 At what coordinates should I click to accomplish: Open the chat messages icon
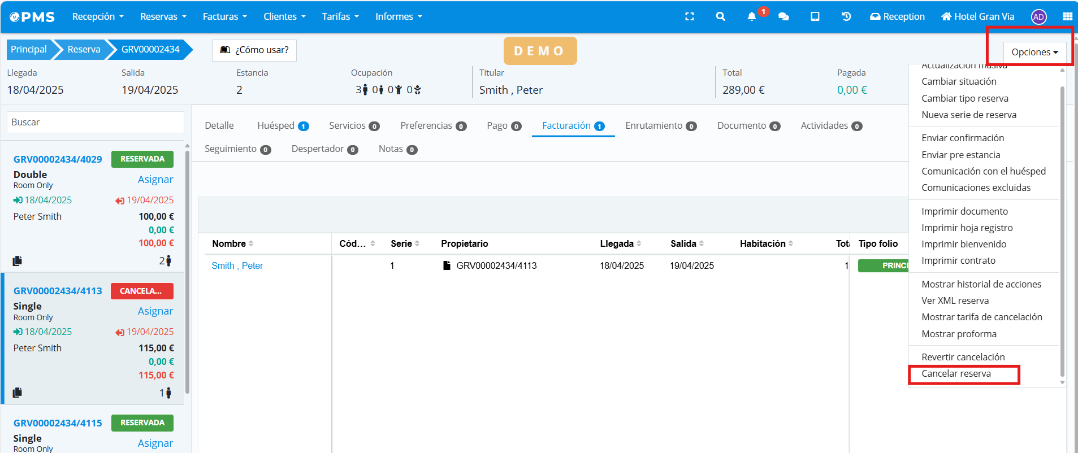click(783, 16)
